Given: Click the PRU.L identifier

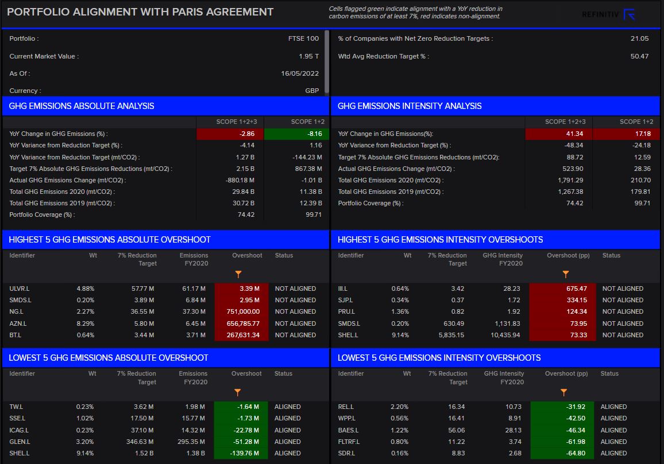Looking at the screenshot, I should 346,311.
